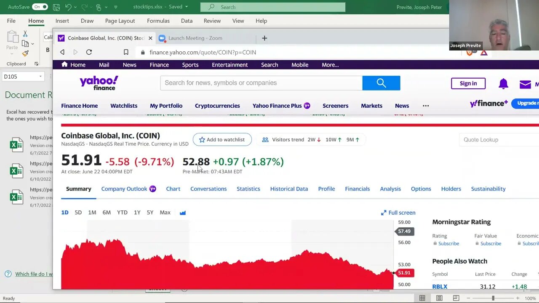Click the Rating Subscribe link

click(448, 244)
